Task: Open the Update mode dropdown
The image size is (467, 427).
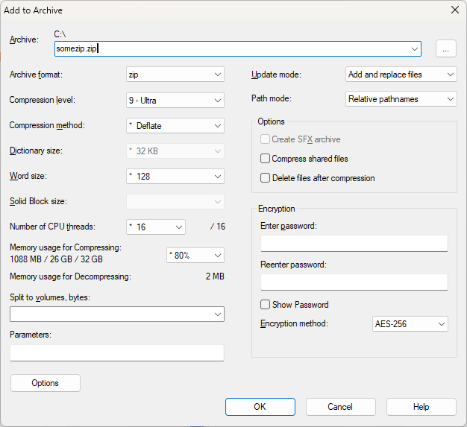Action: coord(401,75)
